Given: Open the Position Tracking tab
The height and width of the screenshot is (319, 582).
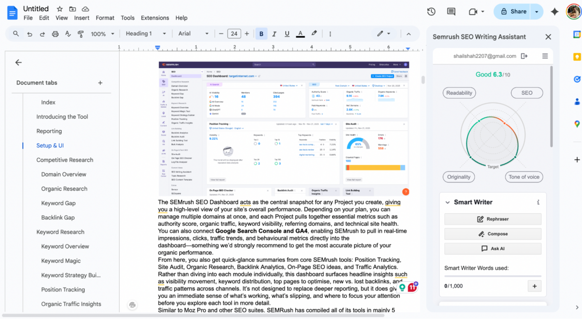Looking at the screenshot, I should click(x=63, y=289).
